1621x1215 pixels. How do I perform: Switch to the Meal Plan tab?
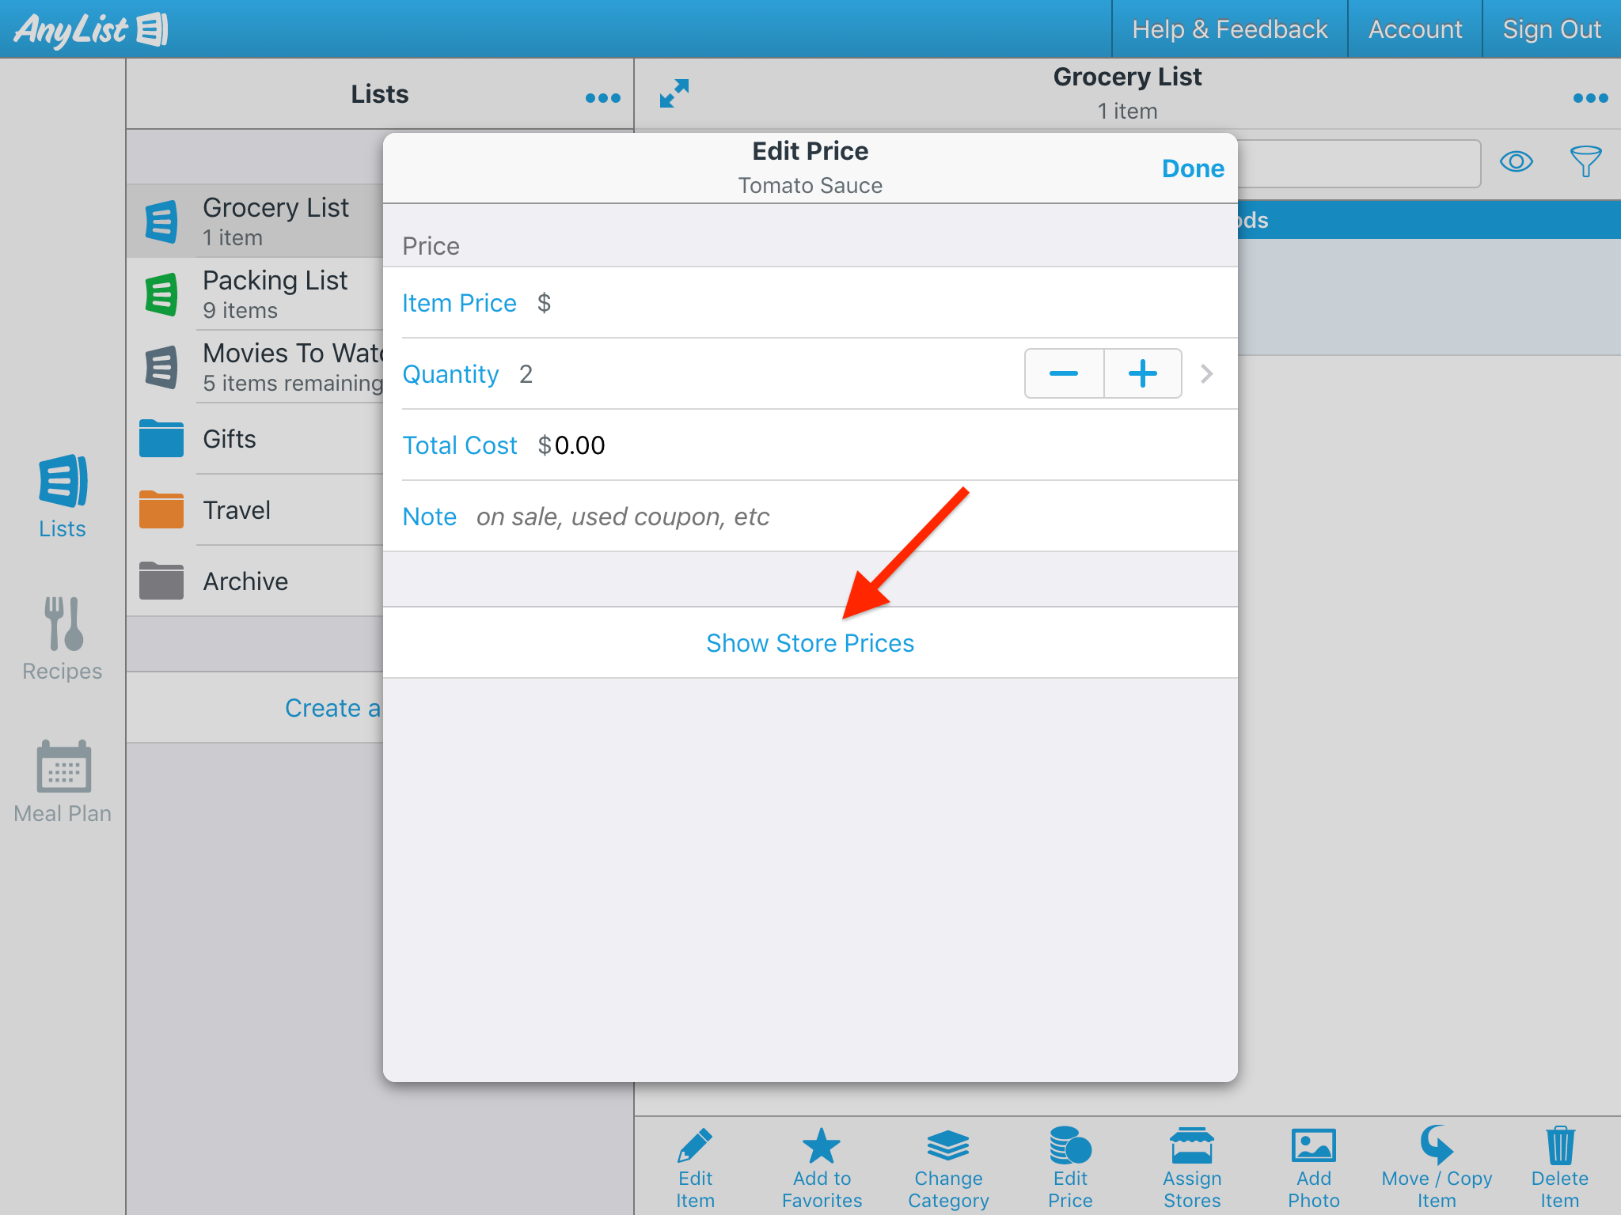63,782
